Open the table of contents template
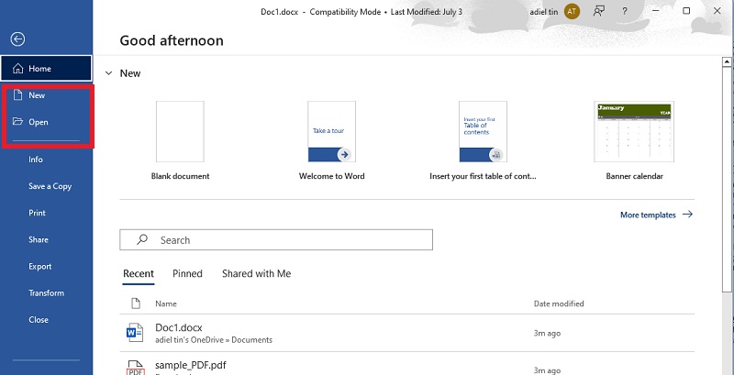The width and height of the screenshot is (734, 375). pos(483,140)
